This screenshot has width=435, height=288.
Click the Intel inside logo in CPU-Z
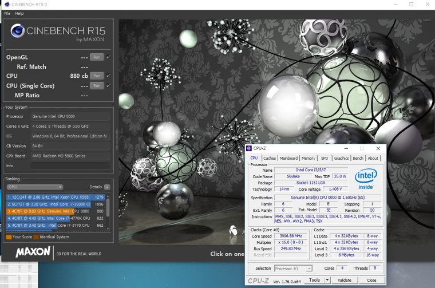click(366, 179)
